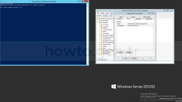The width and height of the screenshot is (182, 102).
Task: Click the Windows logo on desktop branding
Action: (113, 86)
